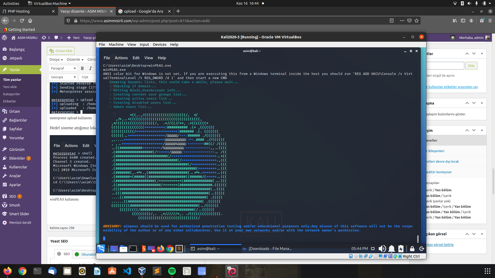Click Kali panel volume speaker icon
This screenshot has width=495, height=278.
[x=382, y=249]
